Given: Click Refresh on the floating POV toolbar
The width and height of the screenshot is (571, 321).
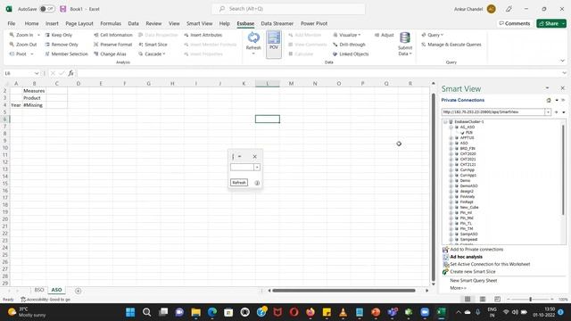Looking at the screenshot, I should coord(239,182).
